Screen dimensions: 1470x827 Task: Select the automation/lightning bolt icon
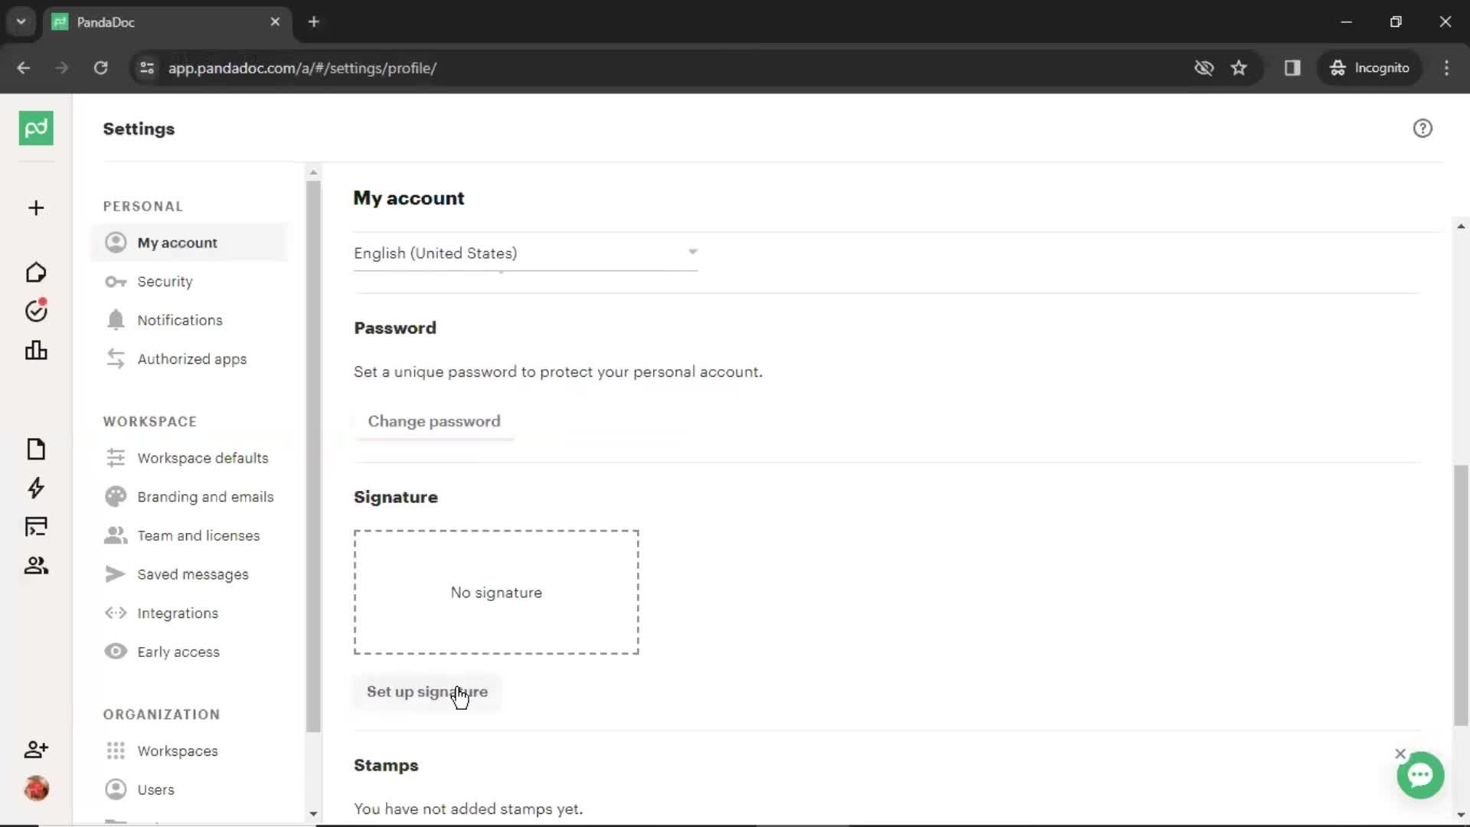(35, 489)
